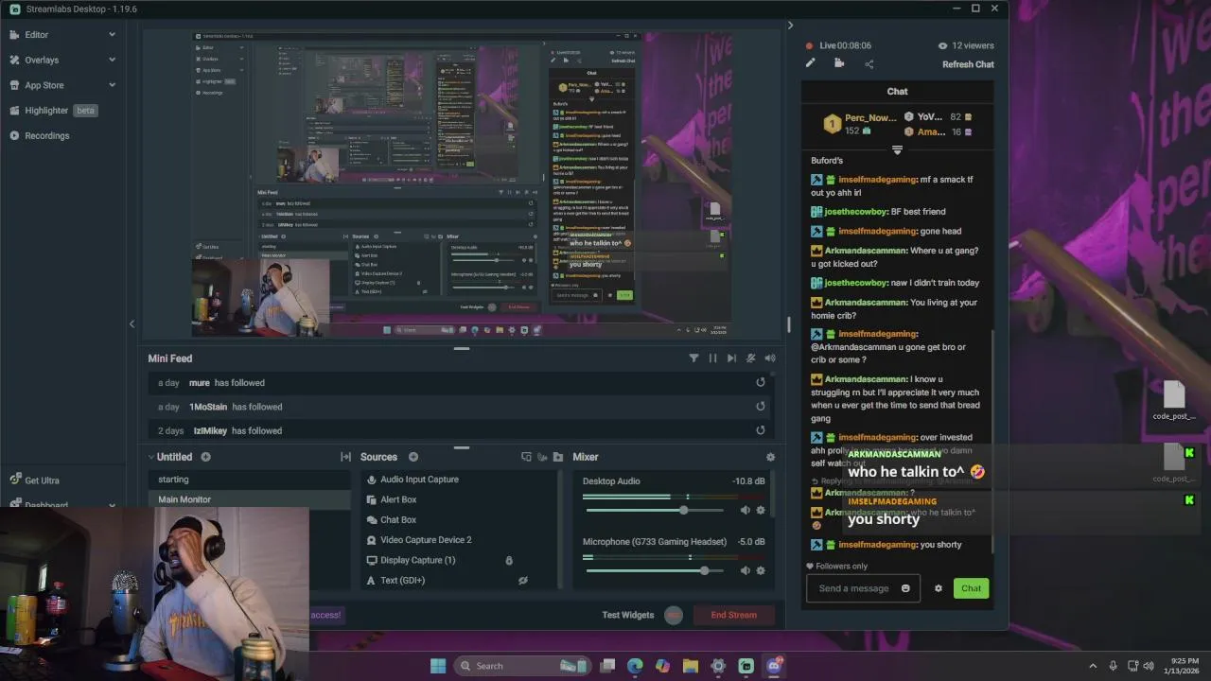Open the Mixer settings gear
The image size is (1211, 681).
770,457
